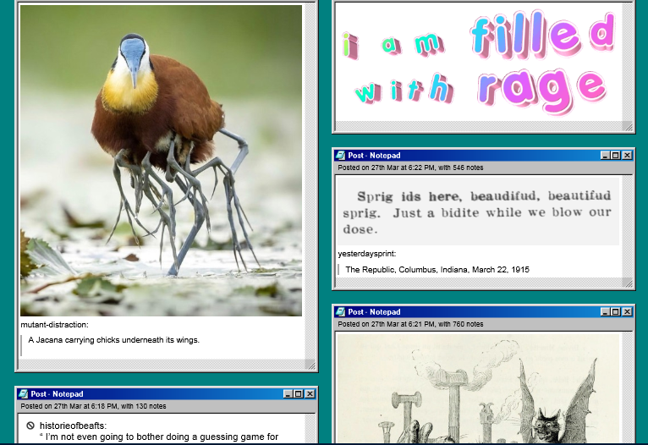Click the resize grip of the rage post

[629, 126]
